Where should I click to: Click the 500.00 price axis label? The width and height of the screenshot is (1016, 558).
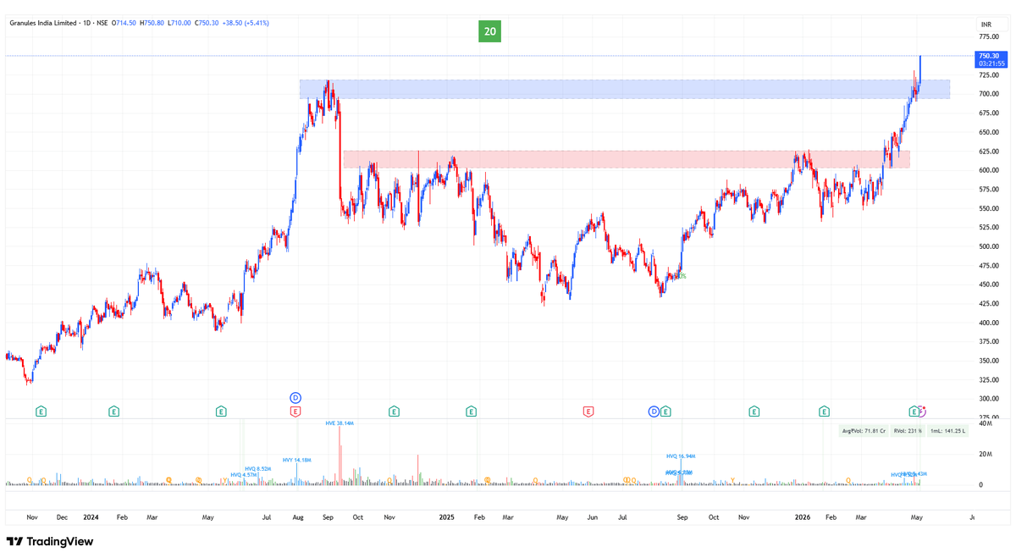point(987,246)
